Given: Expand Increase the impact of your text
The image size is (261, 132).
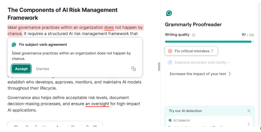Looking at the screenshot, I should click(x=200, y=74).
